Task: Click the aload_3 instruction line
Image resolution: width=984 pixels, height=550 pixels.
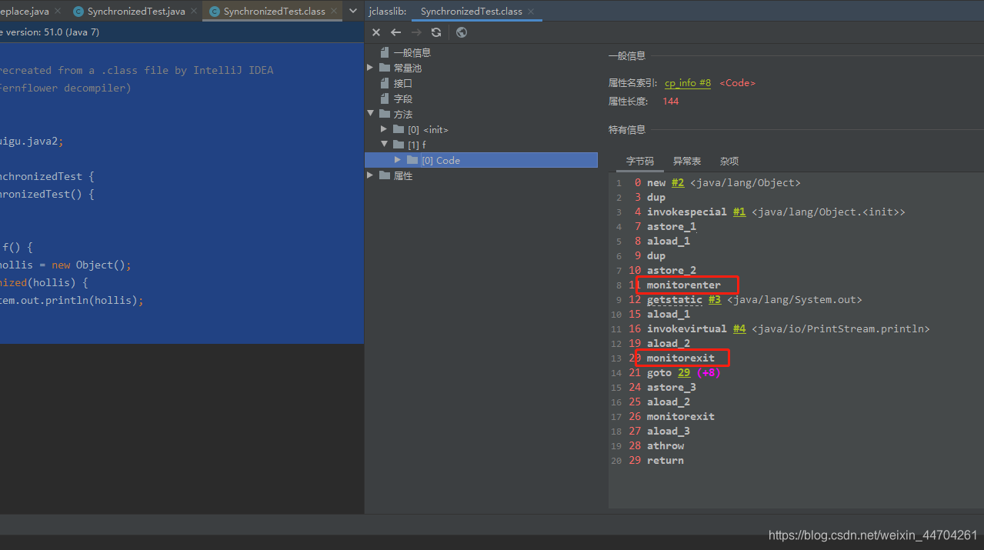Action: (x=668, y=431)
